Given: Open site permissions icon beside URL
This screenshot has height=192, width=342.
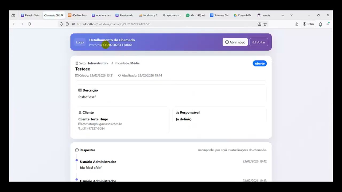Looking at the screenshot, I should tap(73, 24).
